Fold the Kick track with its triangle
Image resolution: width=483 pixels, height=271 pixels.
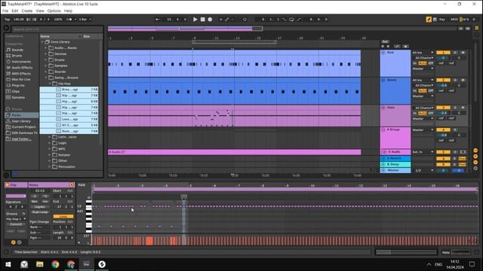pyautogui.click(x=383, y=53)
